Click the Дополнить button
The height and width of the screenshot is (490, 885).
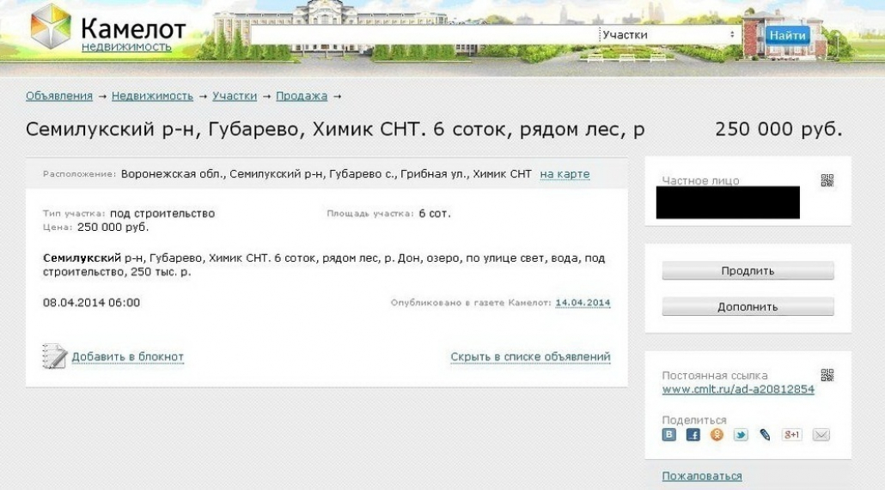tap(748, 306)
